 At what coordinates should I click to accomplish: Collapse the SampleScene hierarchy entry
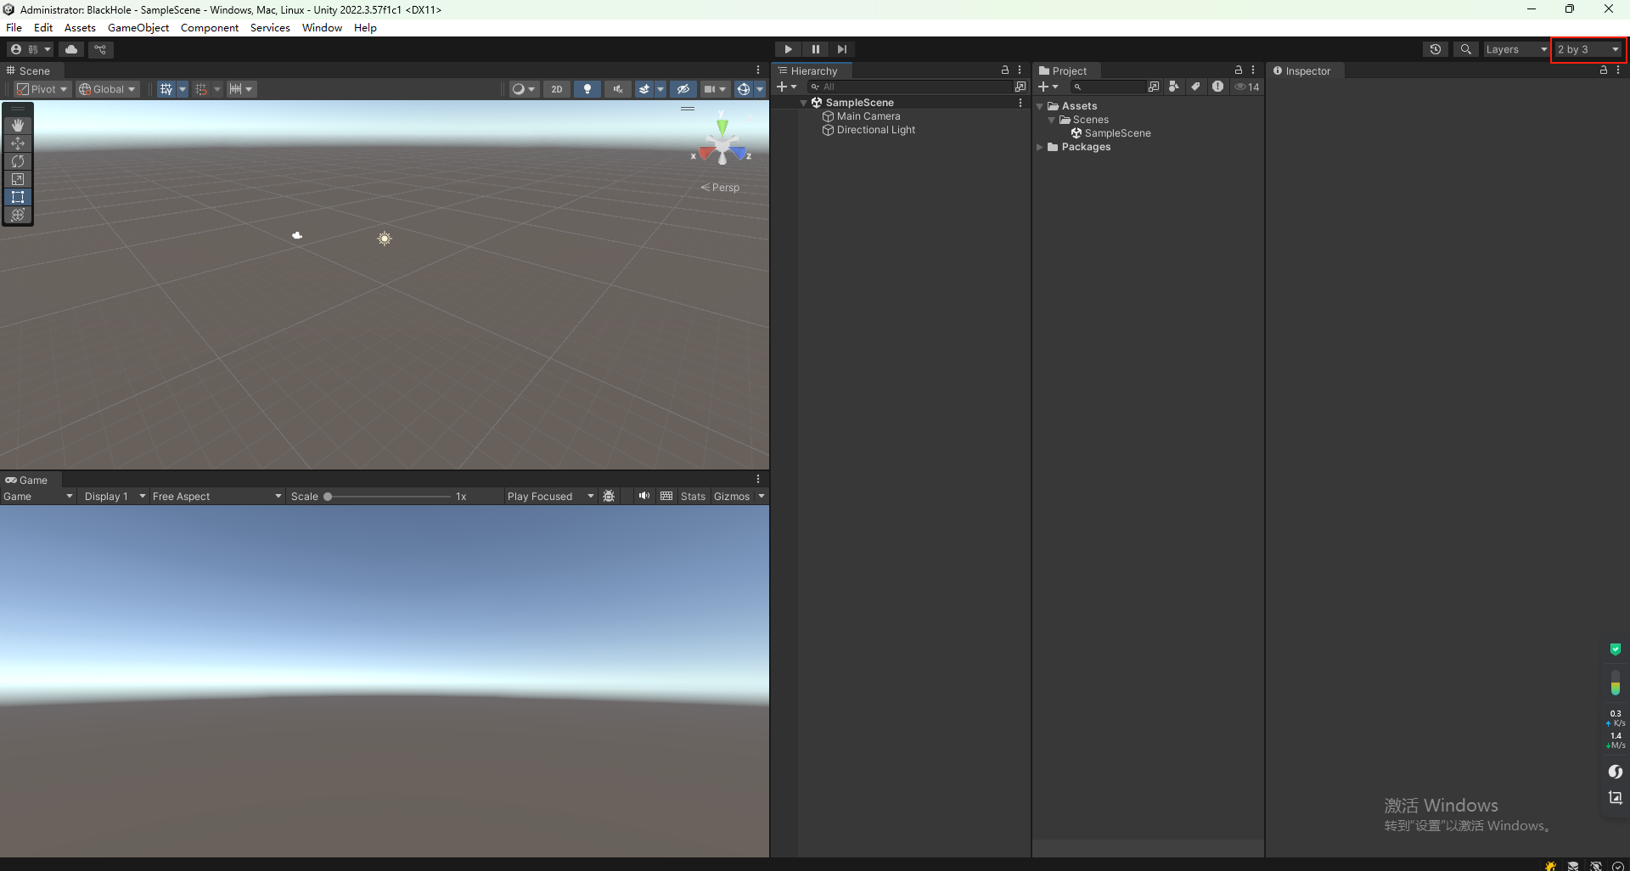[804, 102]
